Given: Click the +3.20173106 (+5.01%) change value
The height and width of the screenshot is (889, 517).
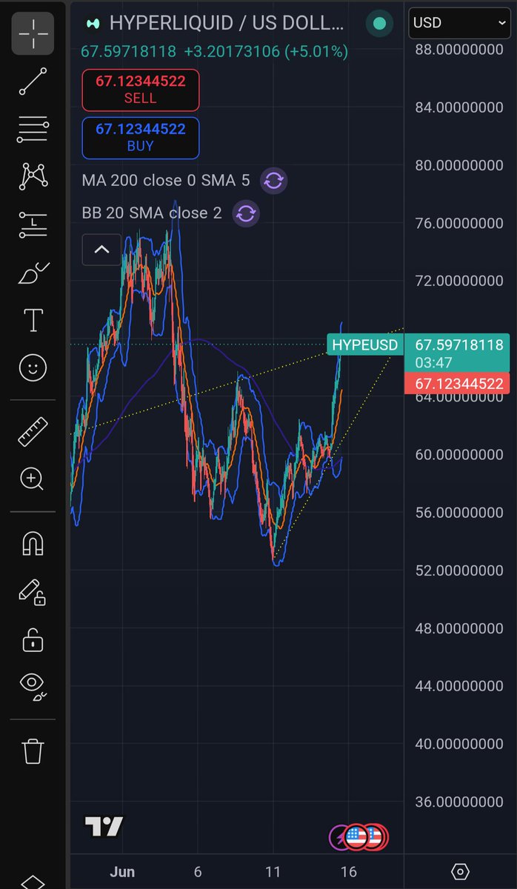Looking at the screenshot, I should pos(266,52).
